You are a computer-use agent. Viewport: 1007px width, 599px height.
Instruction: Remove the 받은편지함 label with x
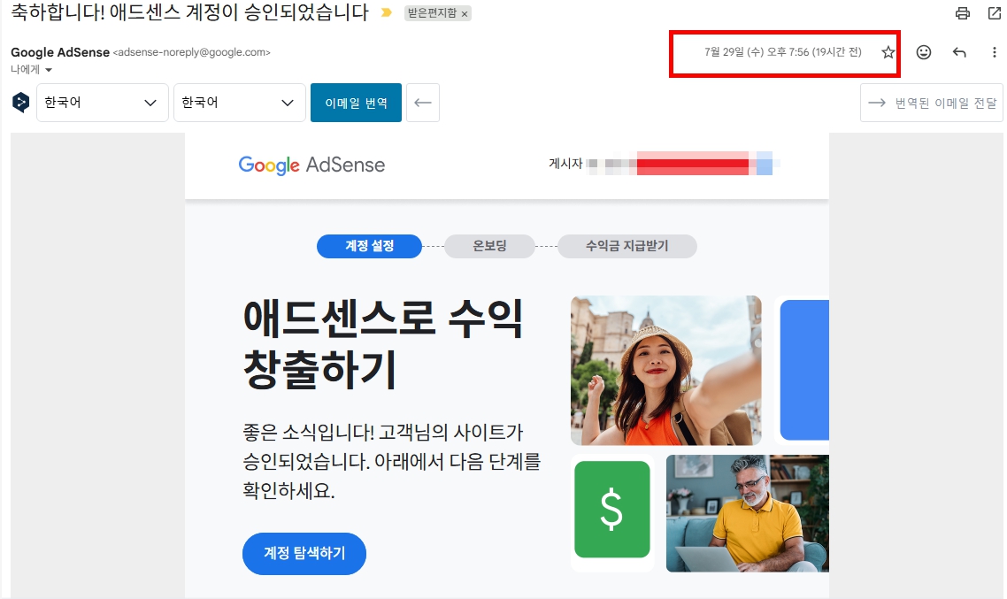click(x=465, y=13)
